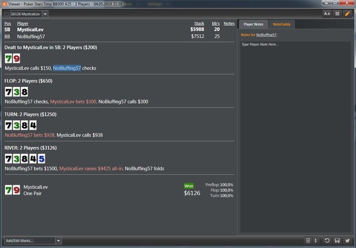Click the 'TURN: 2 Players ($1250)' heading
356x248 pixels.
[x=31, y=114]
